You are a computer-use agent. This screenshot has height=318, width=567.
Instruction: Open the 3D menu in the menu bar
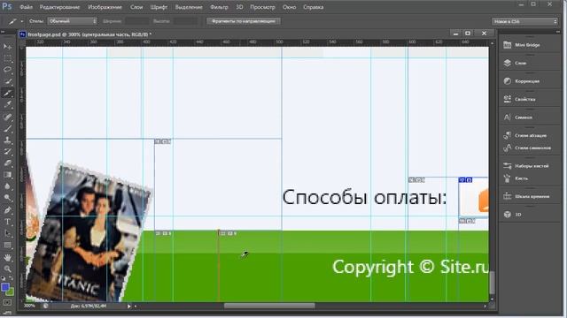(239, 7)
